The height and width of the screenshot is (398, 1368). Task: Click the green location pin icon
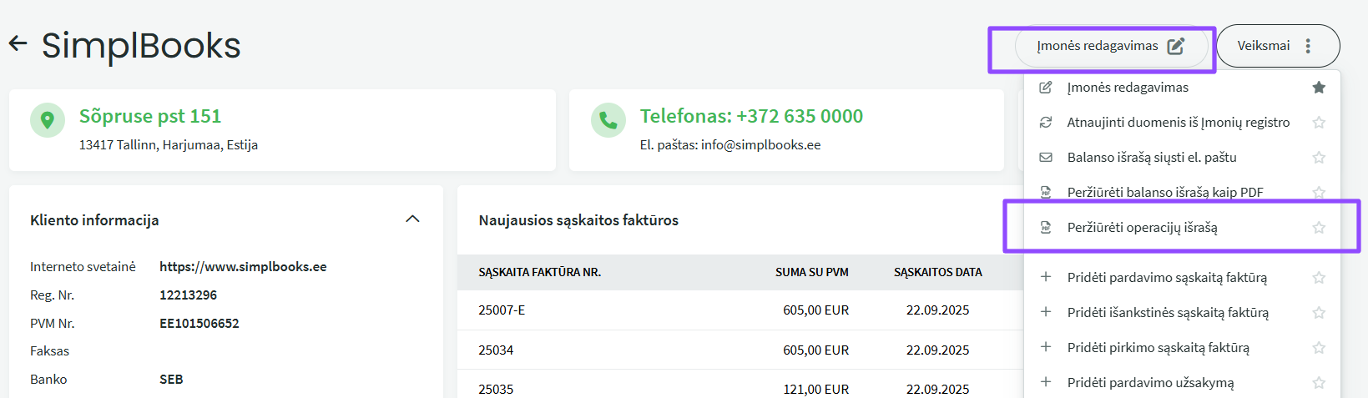(48, 120)
